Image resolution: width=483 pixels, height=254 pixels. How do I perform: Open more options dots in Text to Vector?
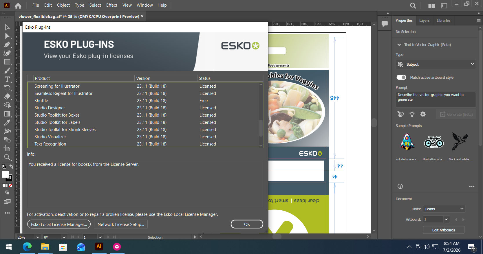472,186
